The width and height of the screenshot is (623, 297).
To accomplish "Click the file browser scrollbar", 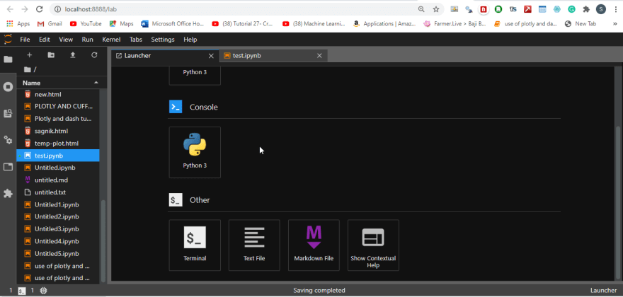I will [103, 240].
